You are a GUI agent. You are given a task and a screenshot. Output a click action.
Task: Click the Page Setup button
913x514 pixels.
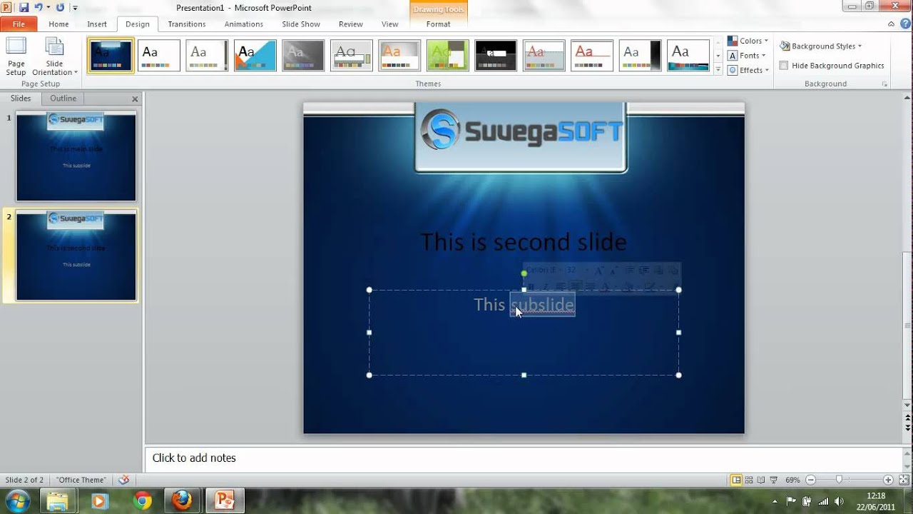16,56
